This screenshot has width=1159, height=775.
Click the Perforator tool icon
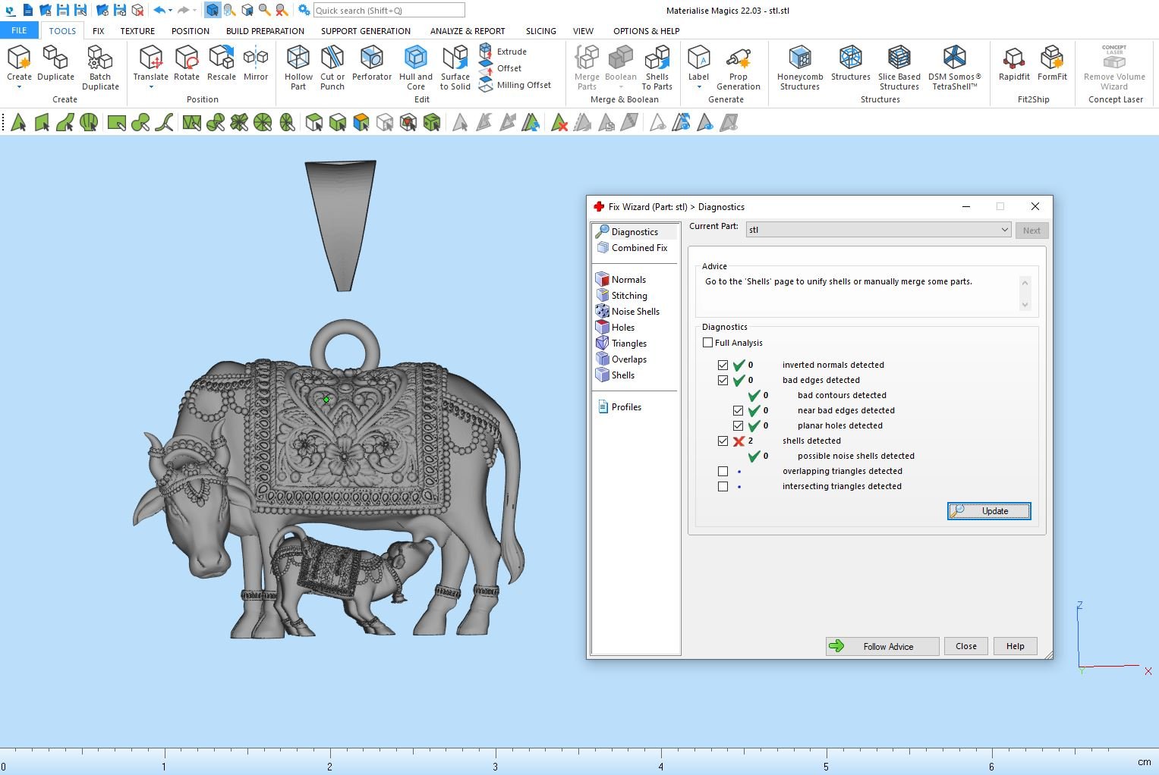point(371,59)
